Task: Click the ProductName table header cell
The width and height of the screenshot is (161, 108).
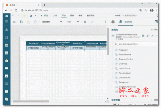Action: pos(48,43)
